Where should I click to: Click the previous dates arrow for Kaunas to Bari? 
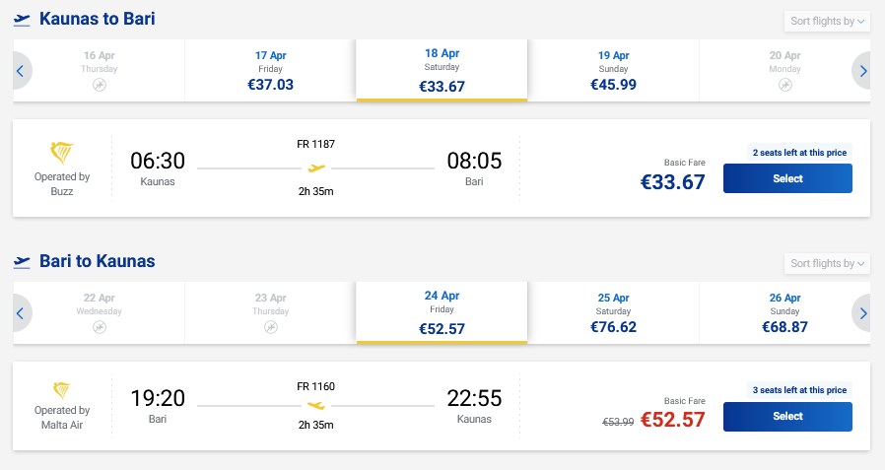(21, 71)
